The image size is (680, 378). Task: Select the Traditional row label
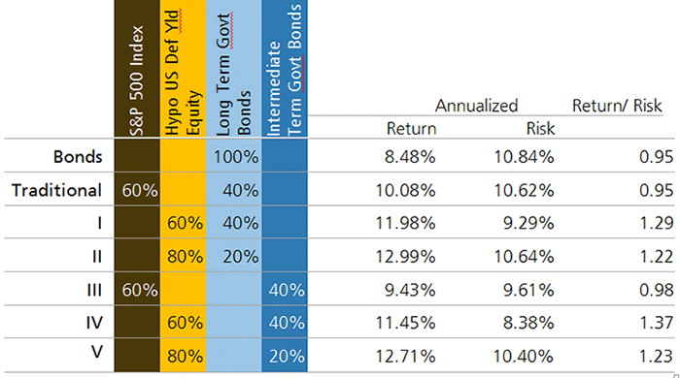point(56,190)
